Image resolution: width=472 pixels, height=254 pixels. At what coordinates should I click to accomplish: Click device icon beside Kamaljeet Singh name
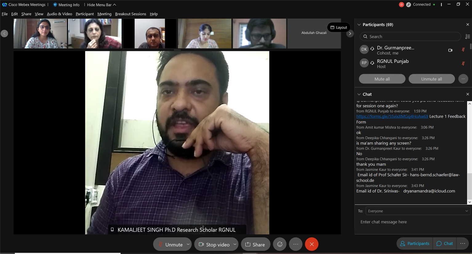(x=112, y=229)
